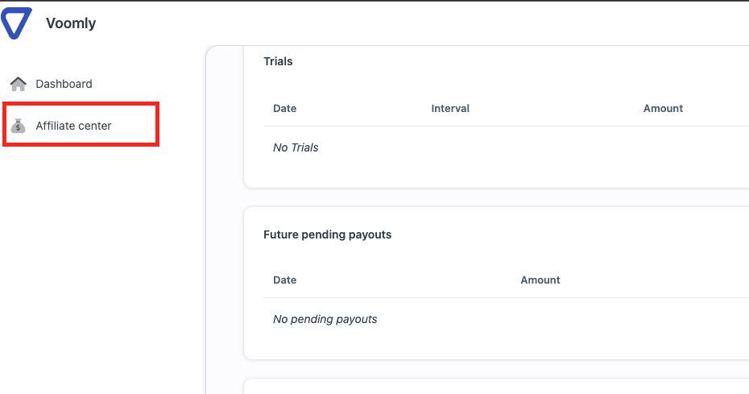The height and width of the screenshot is (394, 749).
Task: Click the Voomly triangle logo icon
Action: (16, 23)
